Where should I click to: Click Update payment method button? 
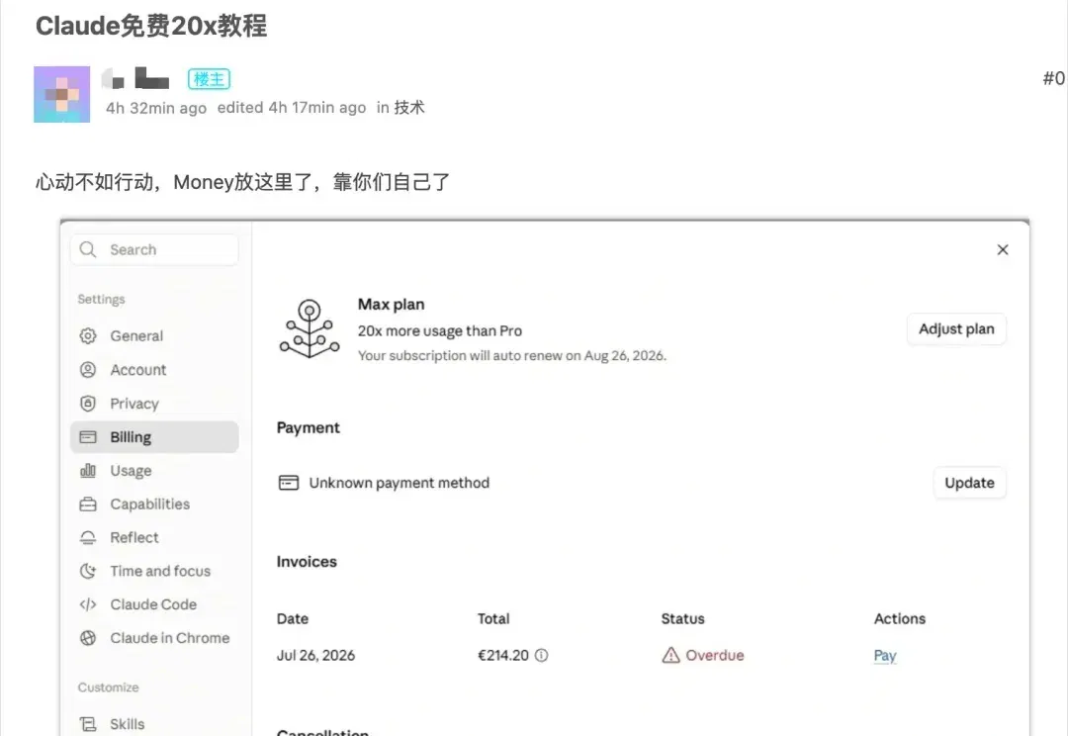(969, 483)
